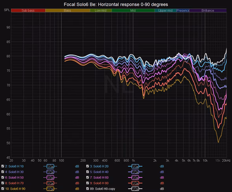The image size is (232, 192).
Task: Click the 100 Hz frequency axis label
Action: (61, 161)
